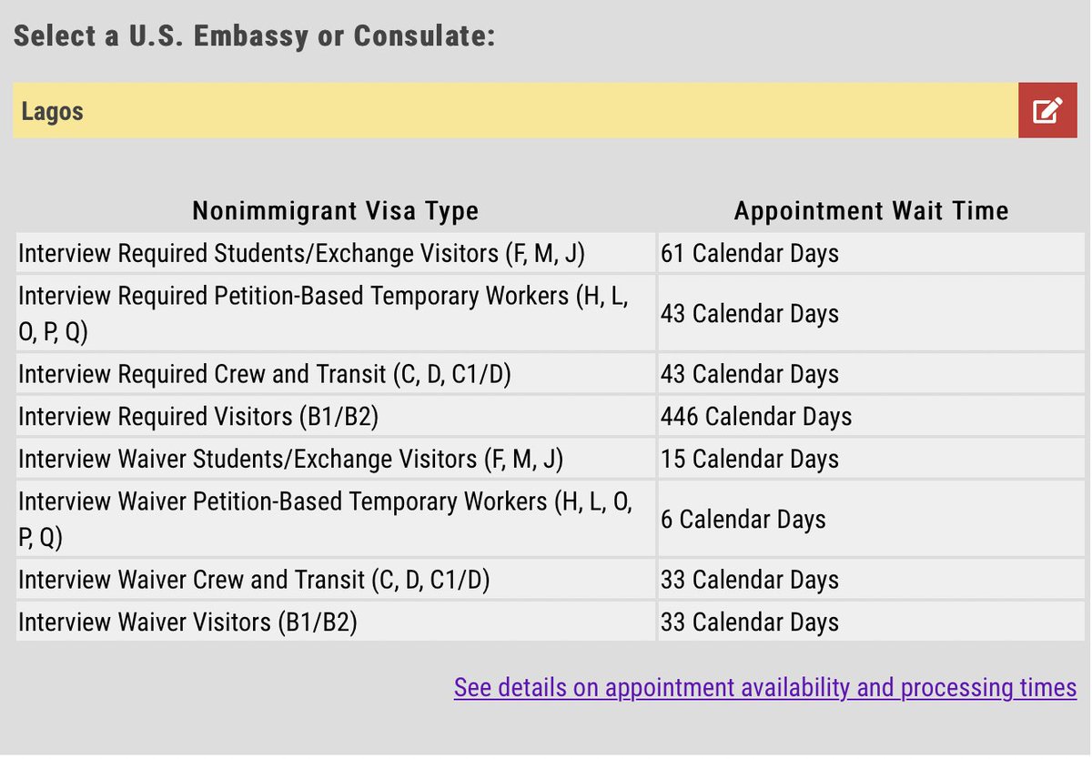Click 43 Calendar Days for Crew and Transit
Screen dimensions: 1092x759
click(x=750, y=374)
